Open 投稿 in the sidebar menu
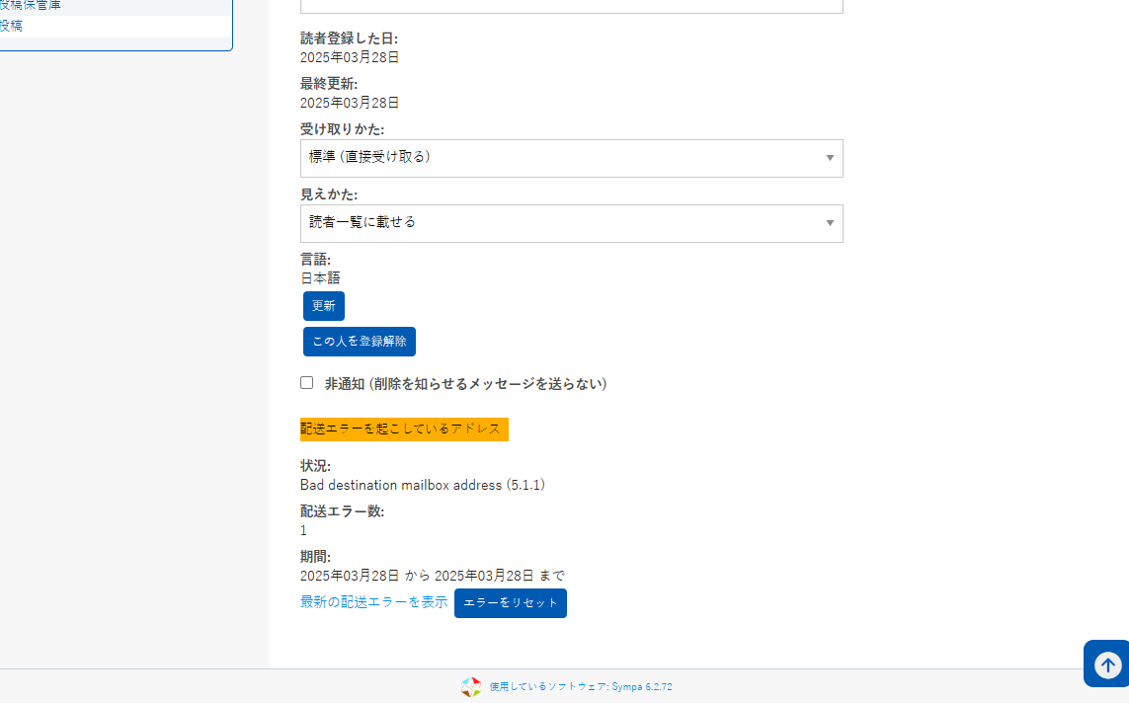 coord(11,26)
